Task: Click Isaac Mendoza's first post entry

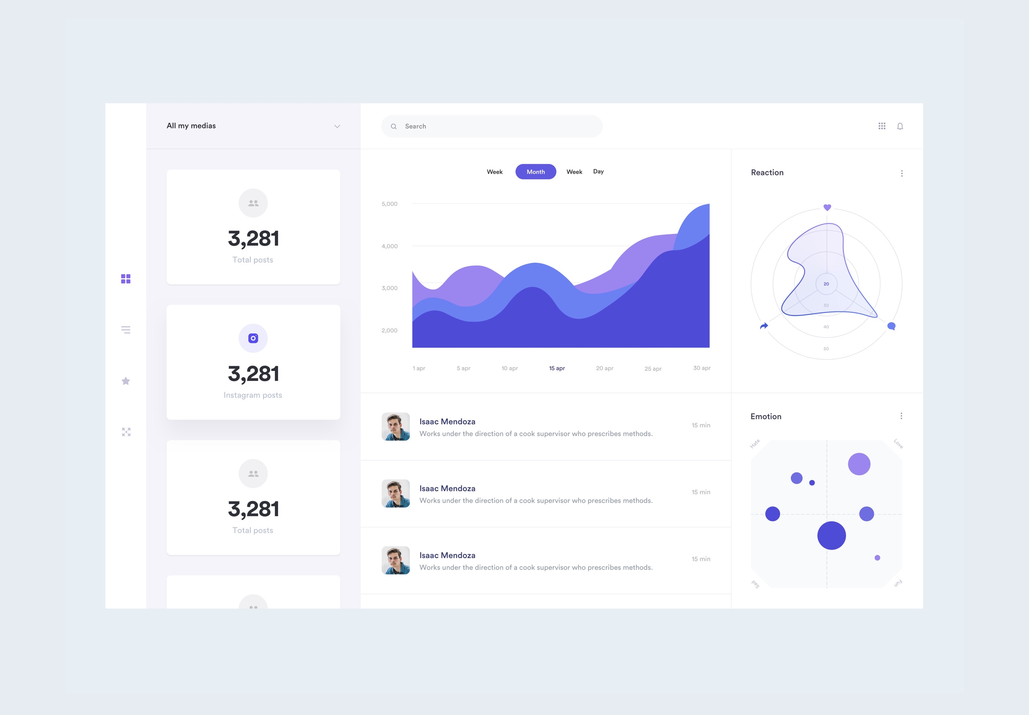Action: 546,427
